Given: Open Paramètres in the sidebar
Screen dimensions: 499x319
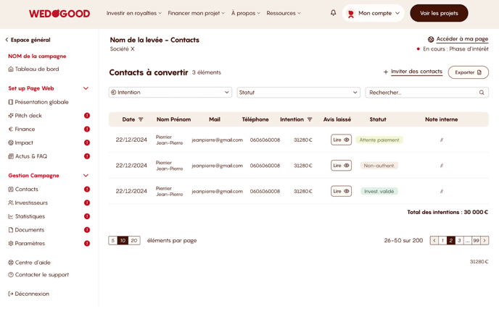Looking at the screenshot, I should [30, 243].
